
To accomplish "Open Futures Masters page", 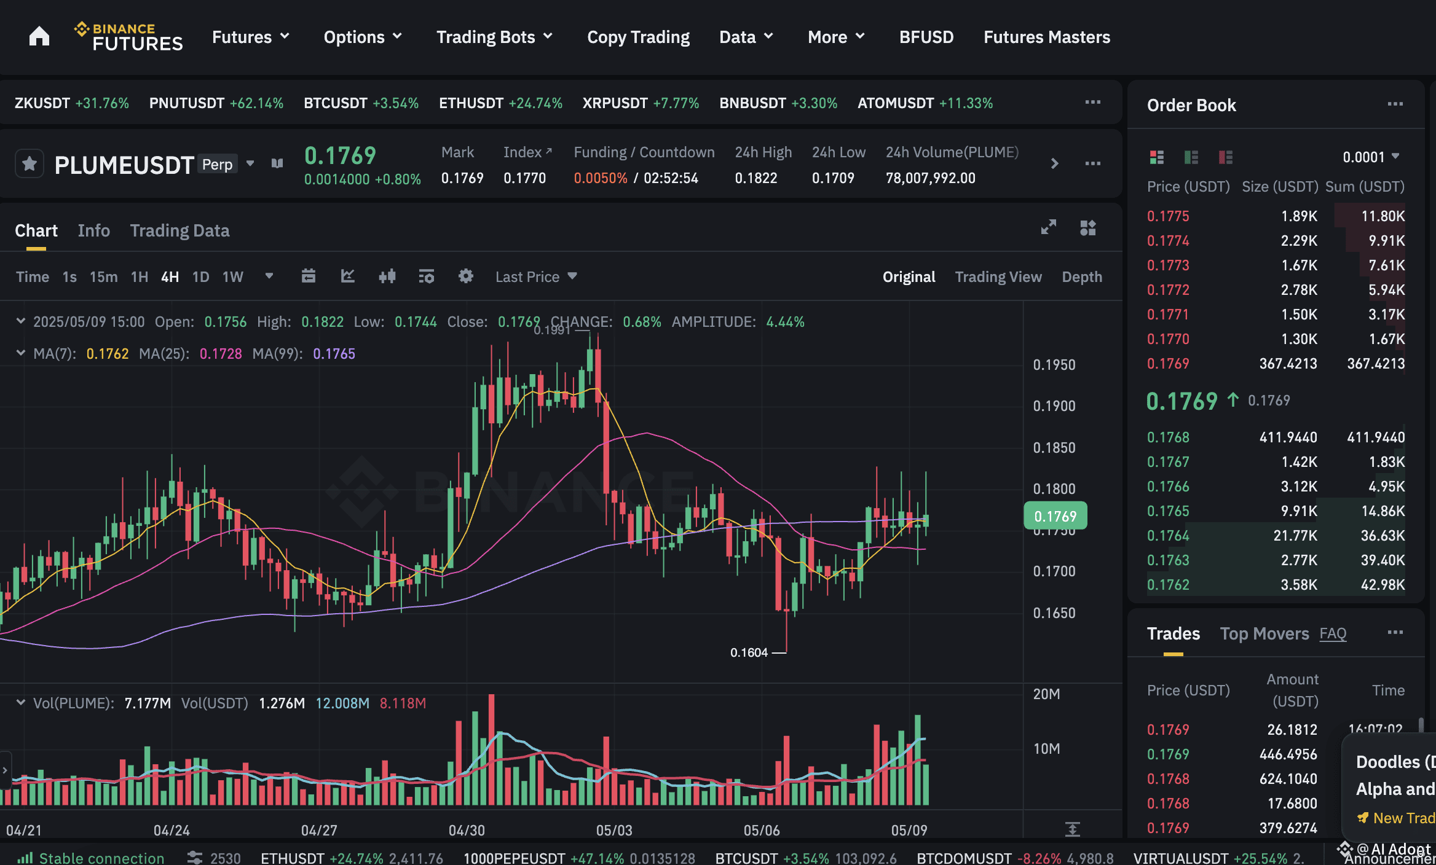I will [x=1047, y=37].
